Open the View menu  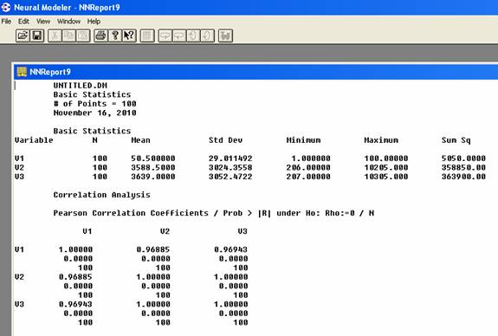click(43, 22)
